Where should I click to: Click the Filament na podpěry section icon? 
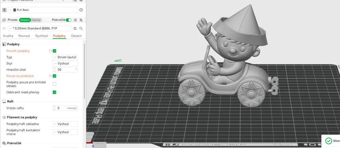click(x=4, y=117)
